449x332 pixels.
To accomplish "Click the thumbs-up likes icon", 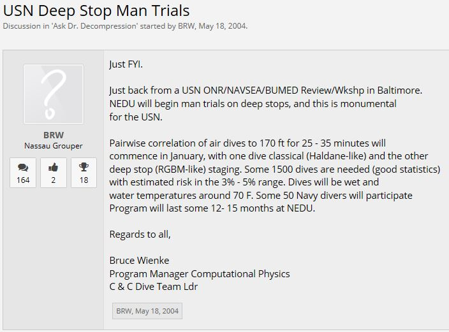I will (x=54, y=168).
